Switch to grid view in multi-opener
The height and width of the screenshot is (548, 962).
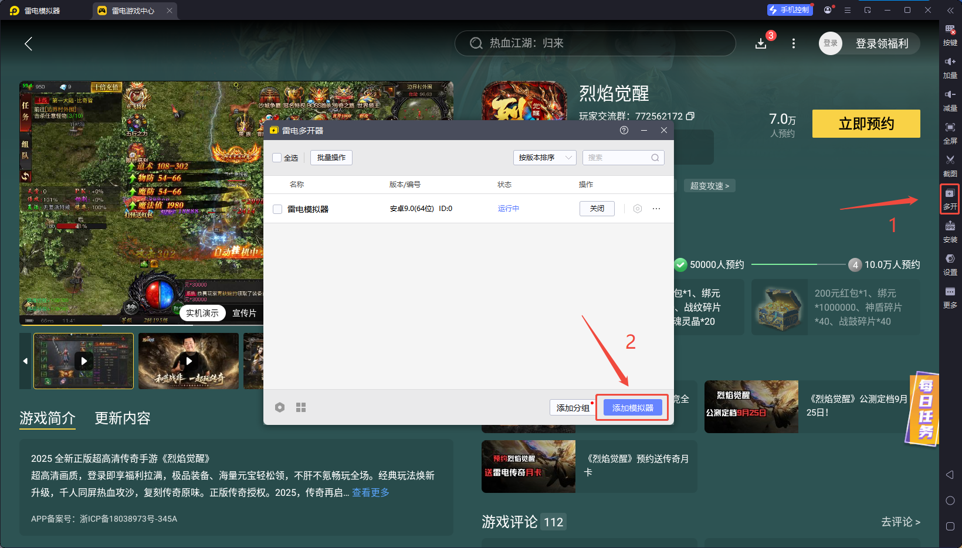click(301, 407)
